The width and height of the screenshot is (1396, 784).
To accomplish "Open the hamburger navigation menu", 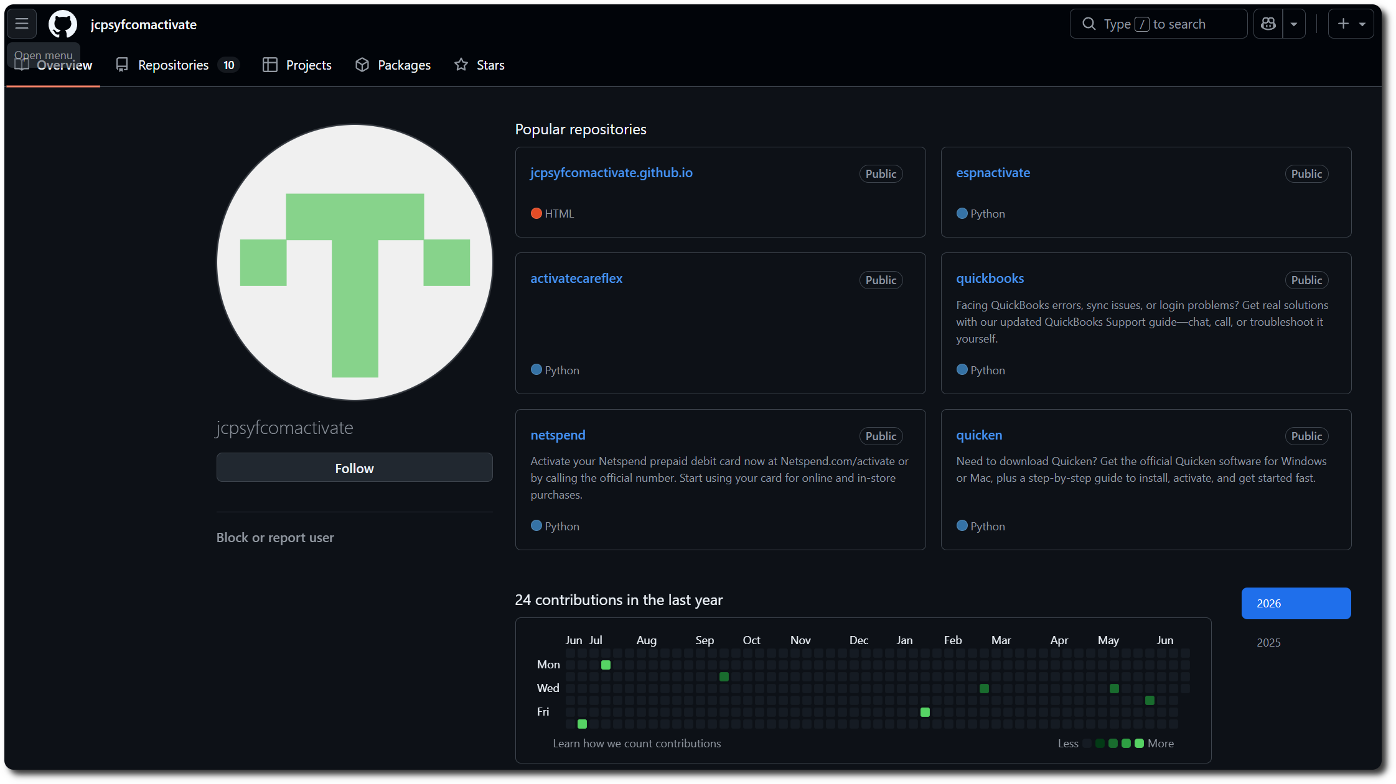I will (x=22, y=24).
